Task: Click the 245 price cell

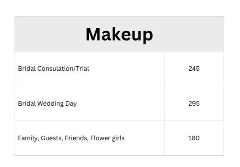Action: click(194, 69)
